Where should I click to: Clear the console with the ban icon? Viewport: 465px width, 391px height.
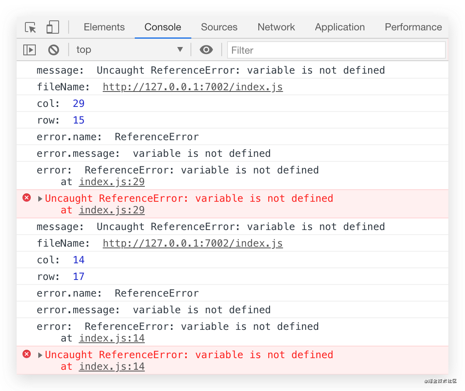54,50
